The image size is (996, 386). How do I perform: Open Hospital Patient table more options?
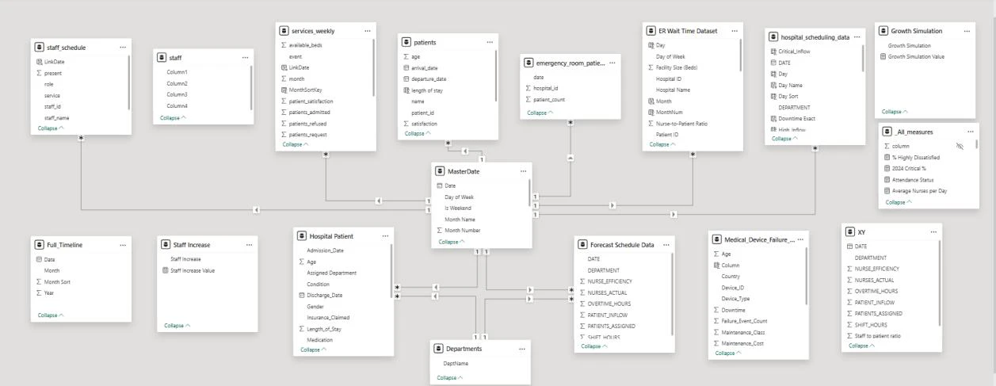tap(385, 236)
